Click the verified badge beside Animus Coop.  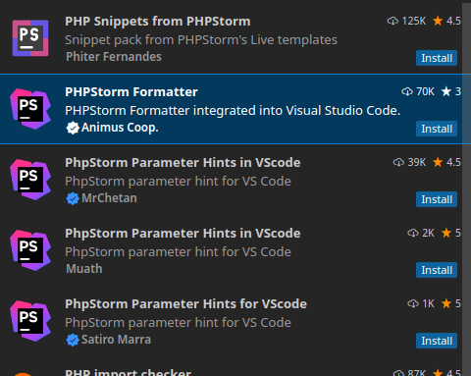pyautogui.click(x=73, y=128)
